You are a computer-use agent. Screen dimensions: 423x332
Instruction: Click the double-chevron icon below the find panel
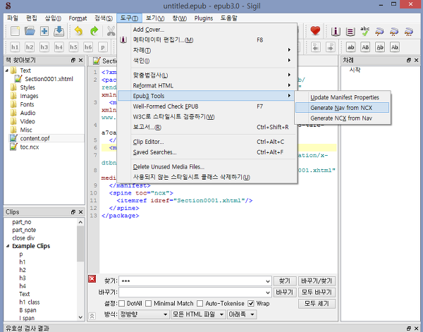[x=92, y=316]
